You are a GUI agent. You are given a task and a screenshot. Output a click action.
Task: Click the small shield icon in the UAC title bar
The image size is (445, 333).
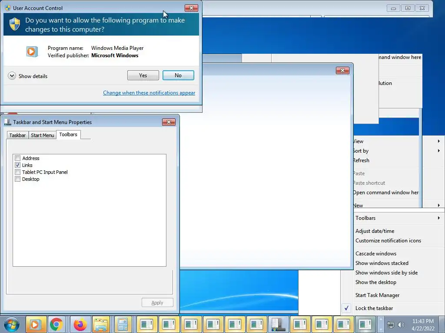(x=8, y=8)
